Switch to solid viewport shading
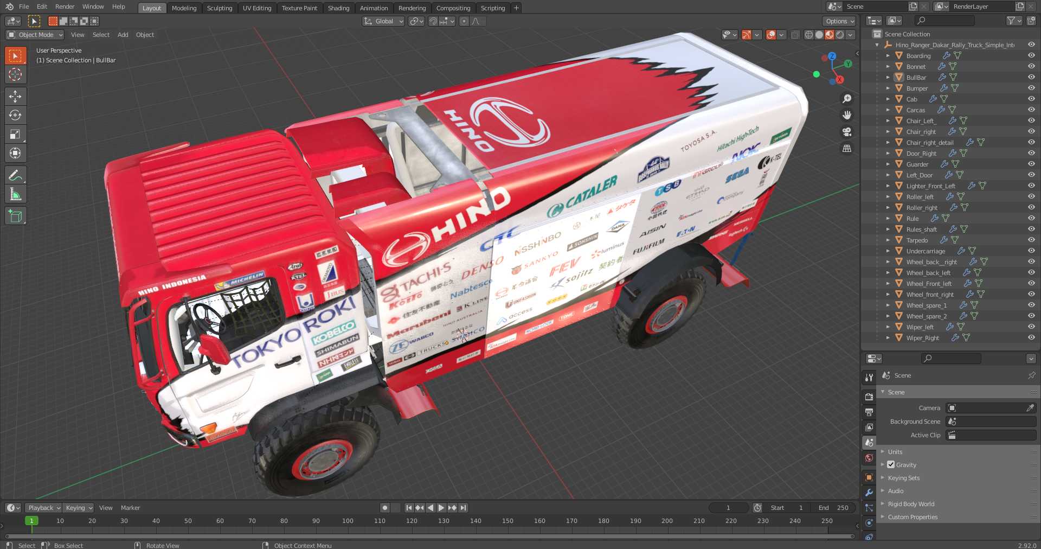 coord(819,35)
